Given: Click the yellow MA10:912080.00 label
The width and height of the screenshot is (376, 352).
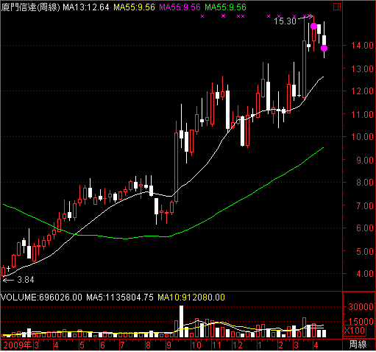Looking at the screenshot, I should 191,298.
